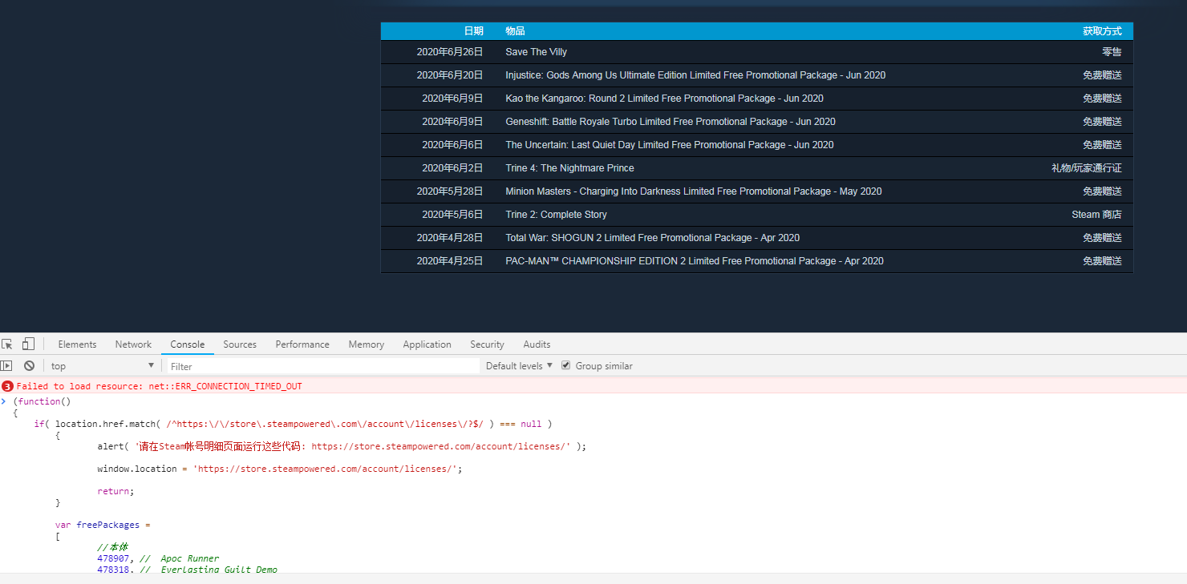Click the 日期 column header
The width and height of the screenshot is (1187, 584).
[473, 31]
